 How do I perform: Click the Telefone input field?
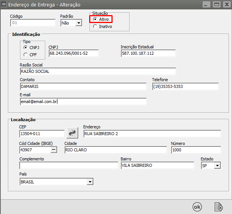(185, 86)
